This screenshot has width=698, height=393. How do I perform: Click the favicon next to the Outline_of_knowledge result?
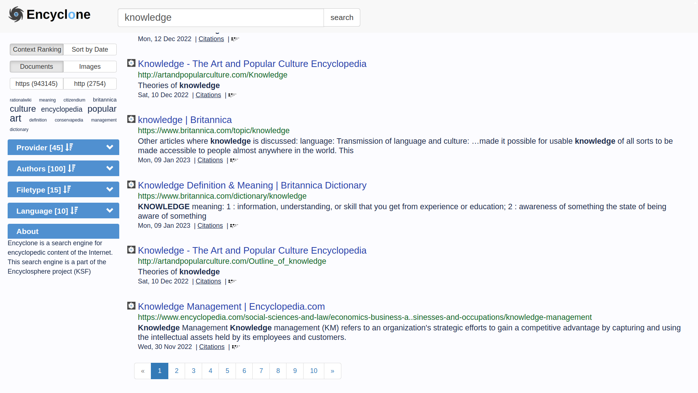131,250
